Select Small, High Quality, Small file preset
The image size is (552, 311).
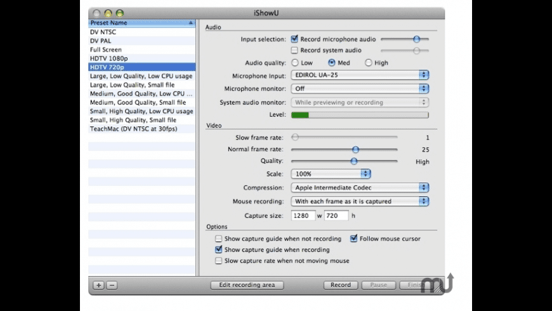[x=142, y=120]
